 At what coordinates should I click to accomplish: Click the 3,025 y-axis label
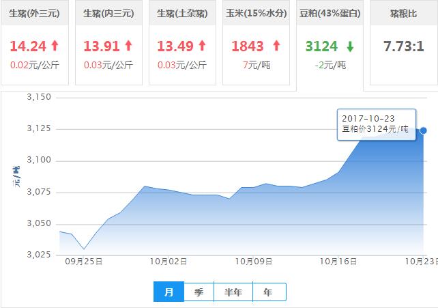pos(39,255)
